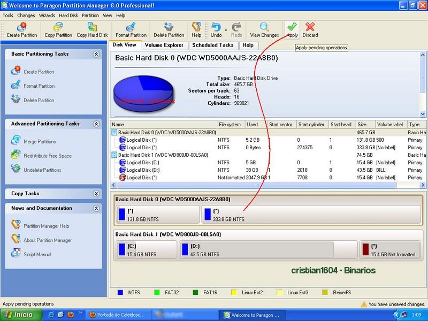Open the Scheduled Tasks tab

point(212,45)
